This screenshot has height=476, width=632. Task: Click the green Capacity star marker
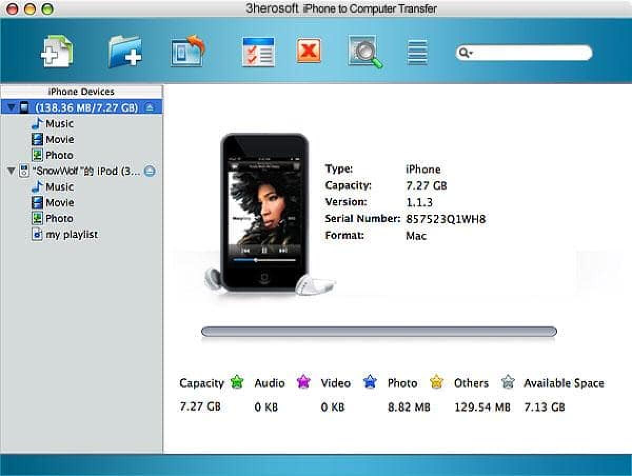[x=236, y=383]
